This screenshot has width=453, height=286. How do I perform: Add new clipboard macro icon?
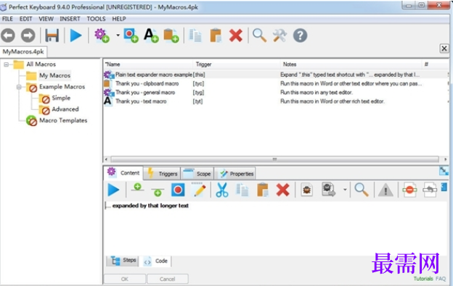point(171,35)
